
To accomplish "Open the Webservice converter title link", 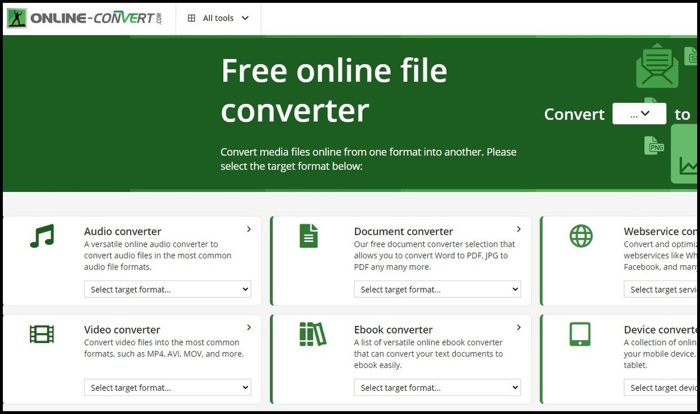I will 660,231.
